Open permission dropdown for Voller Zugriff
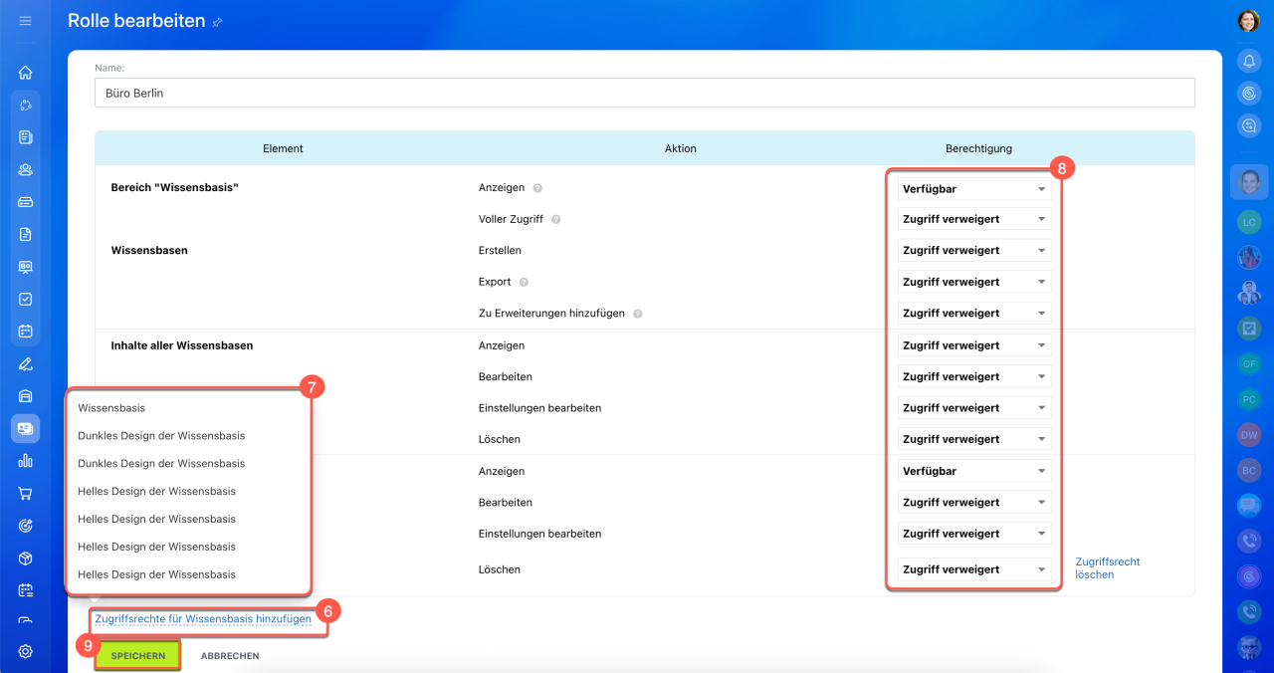The height and width of the screenshot is (673, 1274). [974, 219]
